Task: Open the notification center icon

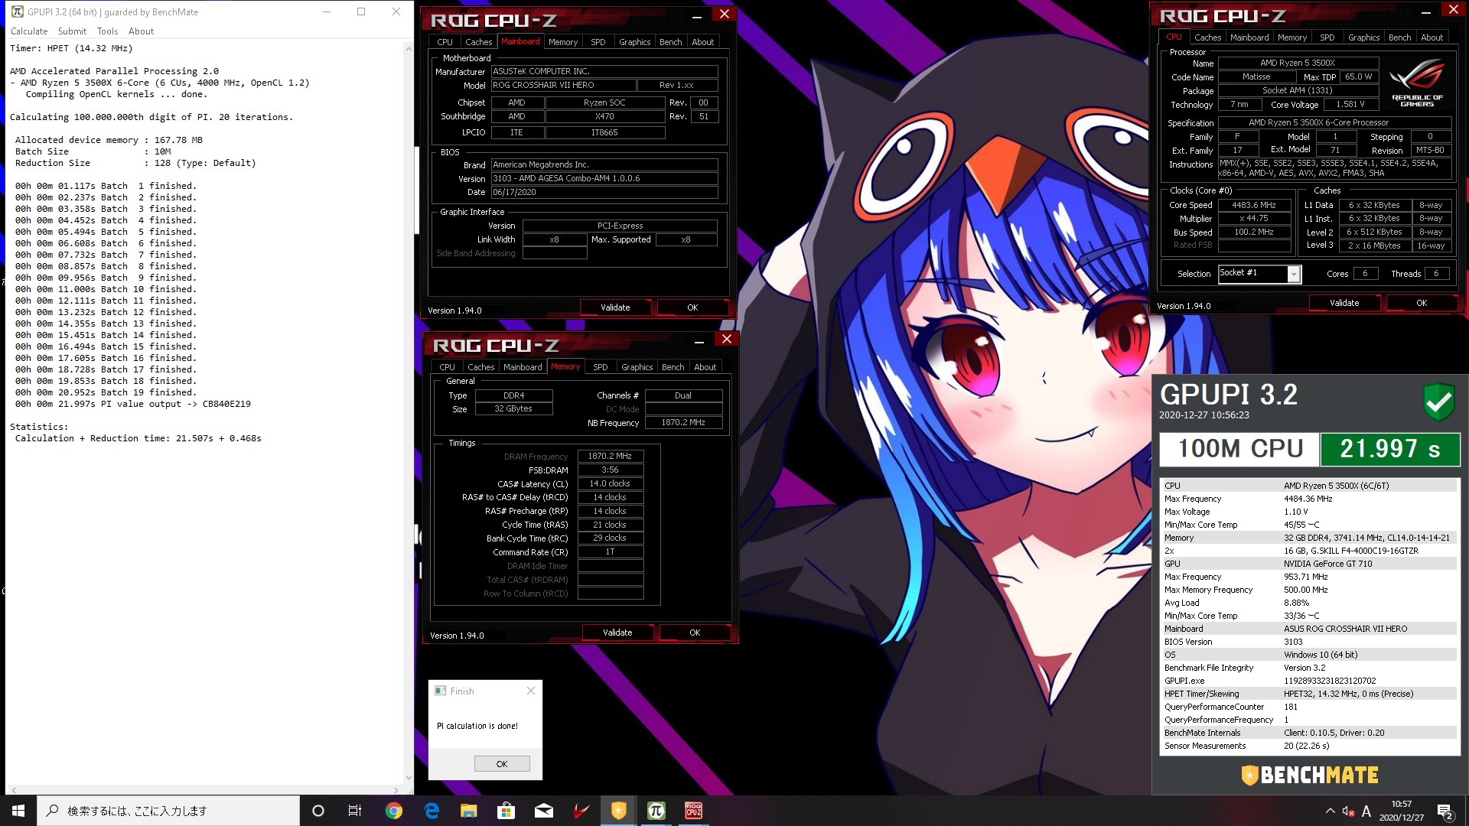Action: coord(1445,811)
